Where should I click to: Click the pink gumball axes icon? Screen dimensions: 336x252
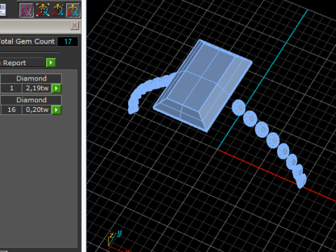pos(26,10)
